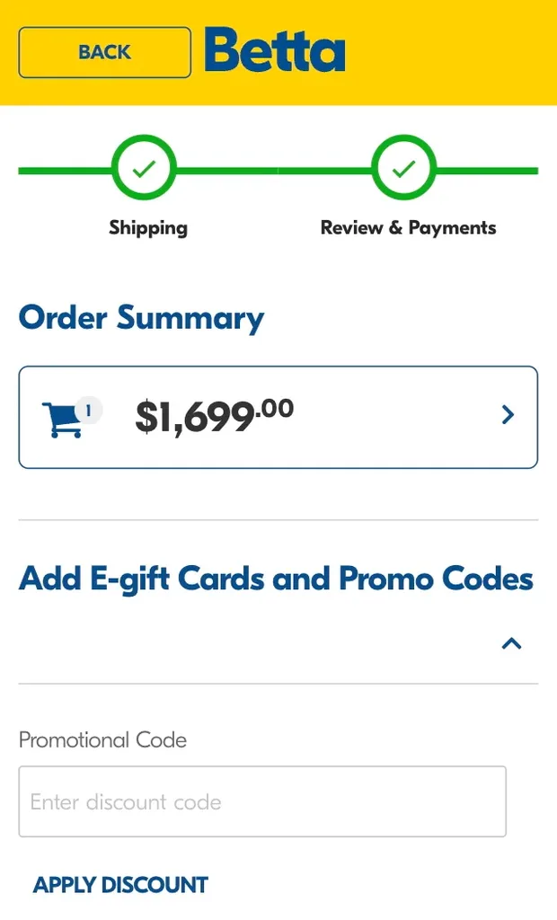557x920 pixels.
Task: Select the completed Shipping step indicator
Action: pos(146,167)
